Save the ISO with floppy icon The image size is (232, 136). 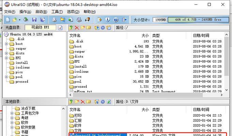click(x=34, y=20)
